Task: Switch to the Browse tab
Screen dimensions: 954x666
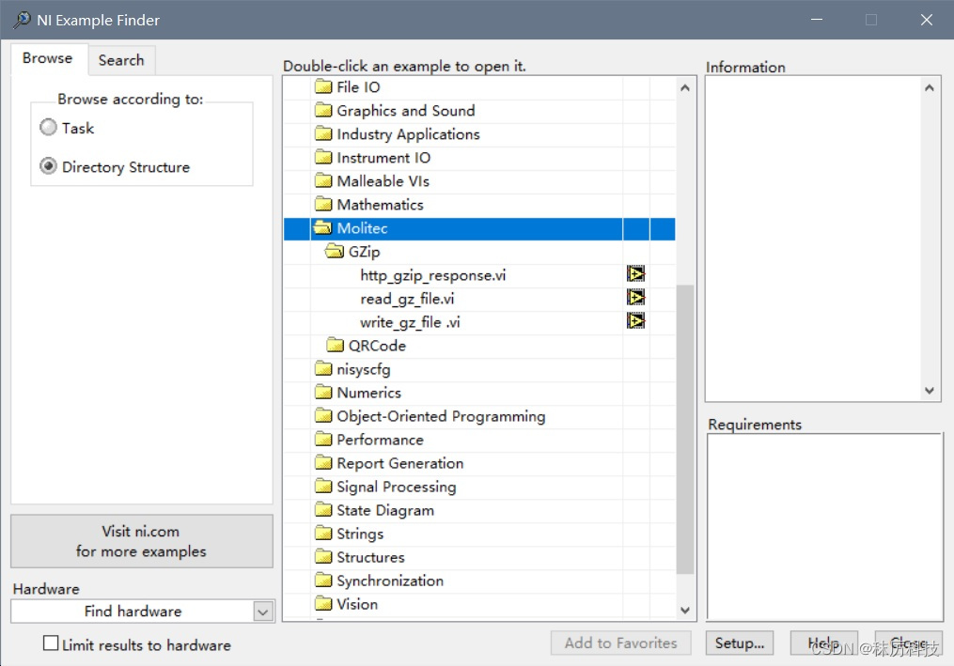Action: [x=47, y=58]
